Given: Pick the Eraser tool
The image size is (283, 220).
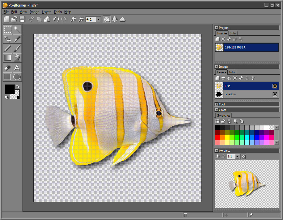Looking at the screenshot, I should [8, 67].
